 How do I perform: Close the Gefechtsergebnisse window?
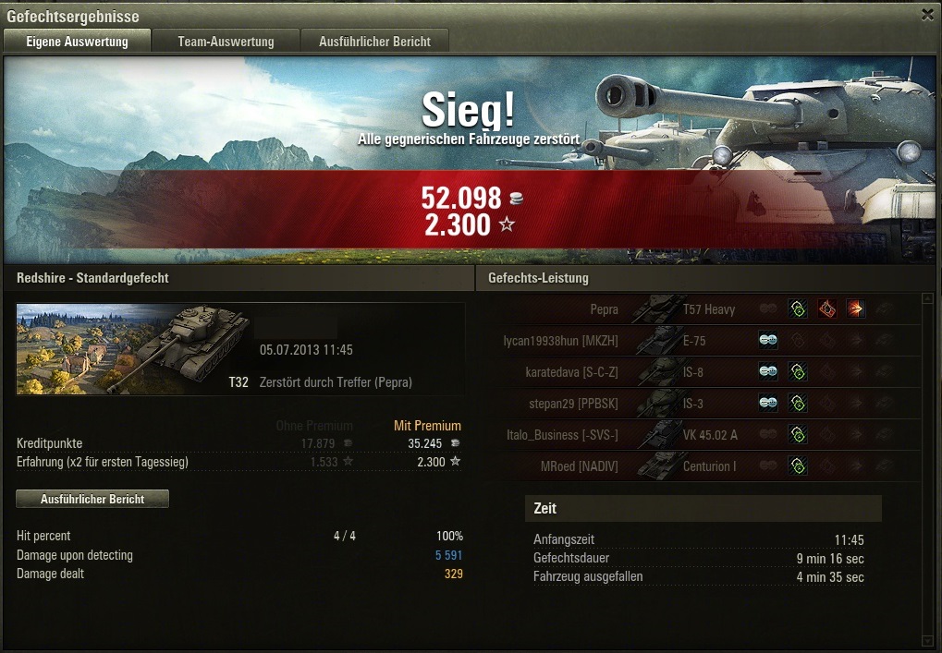[x=927, y=15]
